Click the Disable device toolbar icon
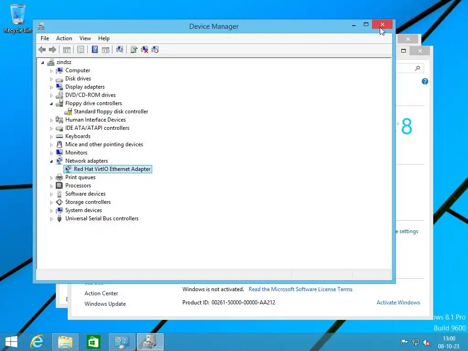Image resolution: width=468 pixels, height=351 pixels. pos(155,49)
